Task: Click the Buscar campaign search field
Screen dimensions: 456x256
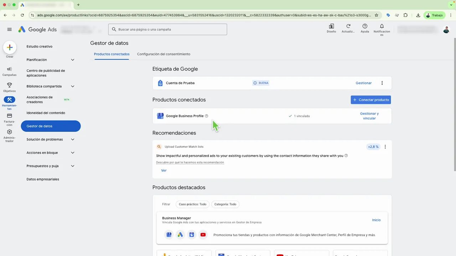Action: click(x=167, y=29)
